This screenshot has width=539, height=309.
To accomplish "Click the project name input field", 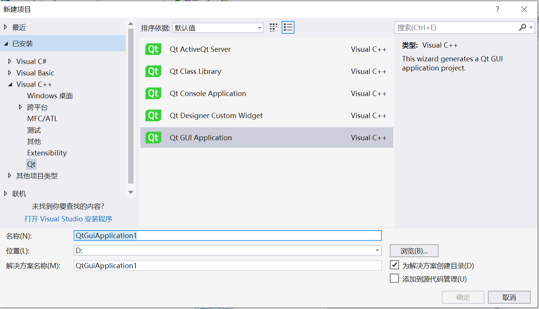I will tap(228, 235).
